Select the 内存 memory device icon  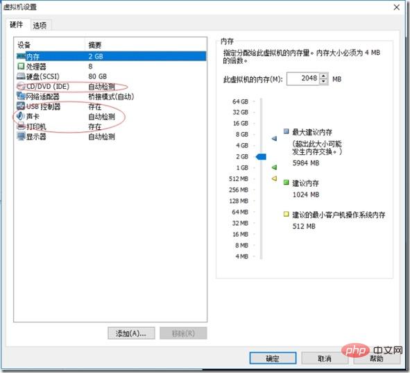(21, 56)
